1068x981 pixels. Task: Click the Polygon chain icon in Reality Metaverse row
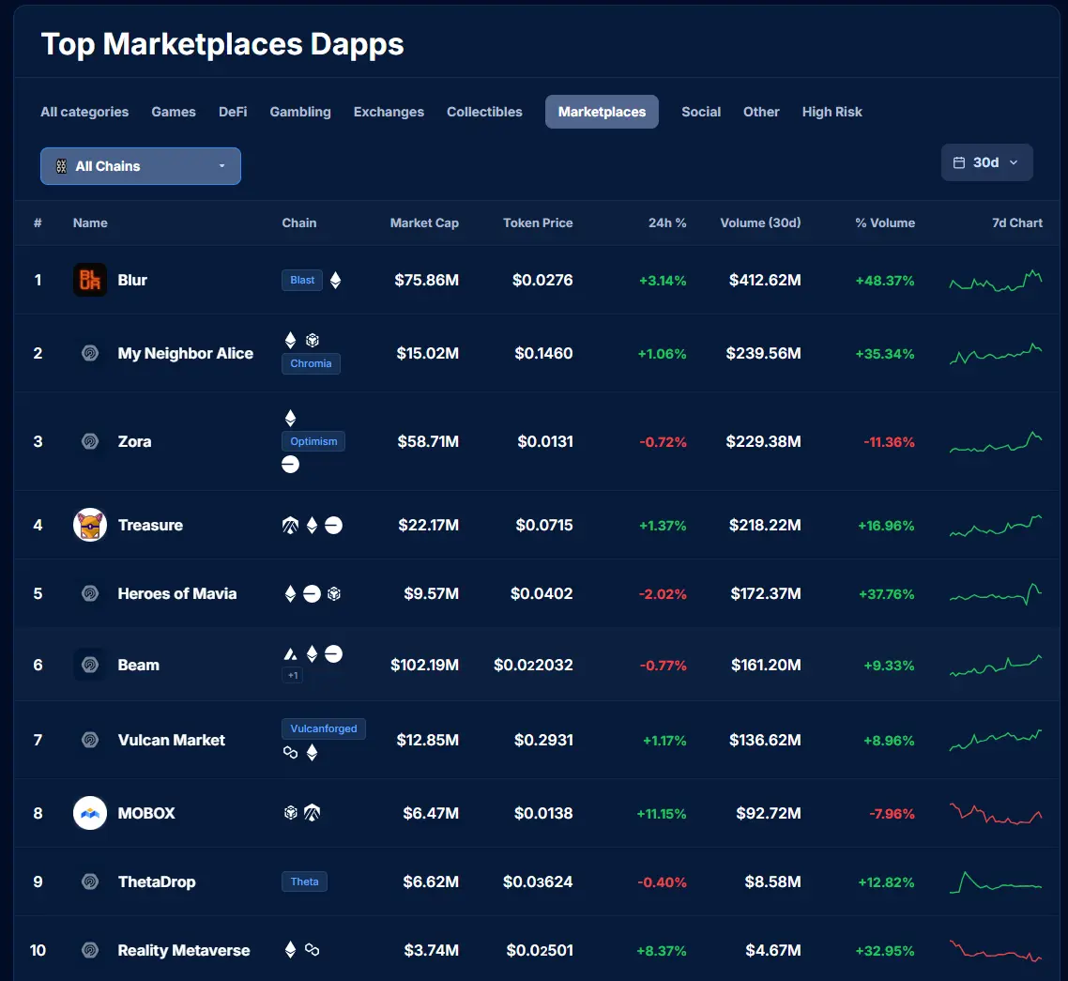pos(312,950)
